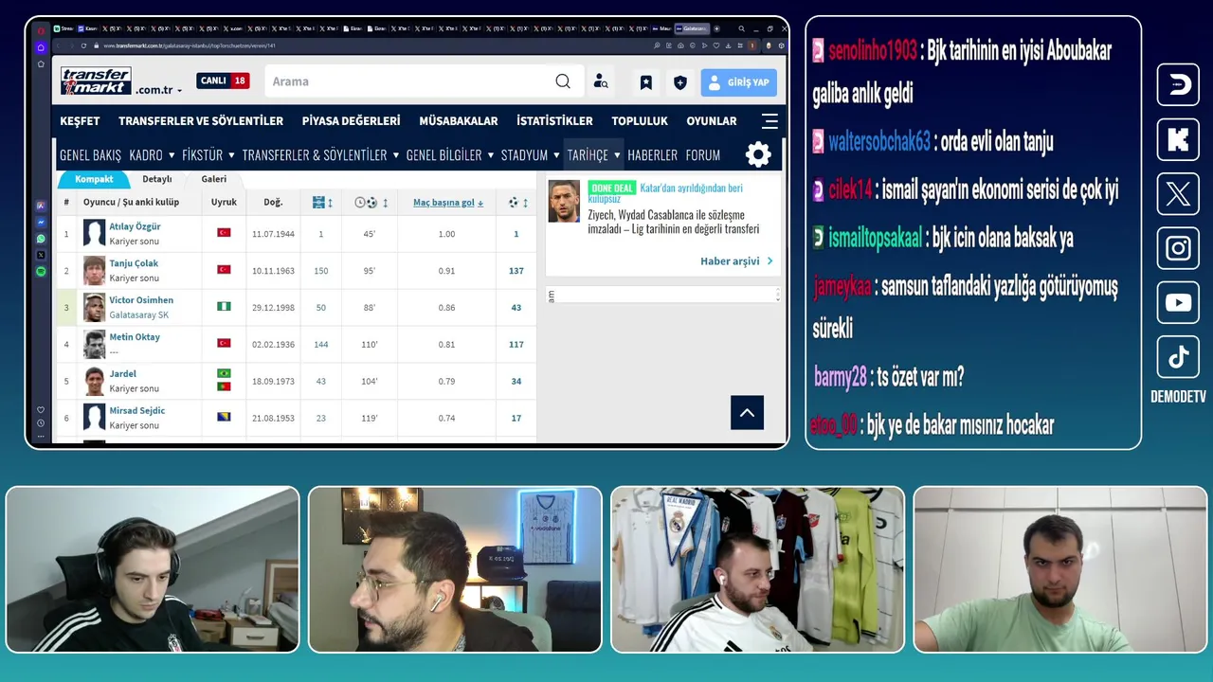Switch to the Galeri view tab
Screen dimensions: 1213x682
point(213,179)
